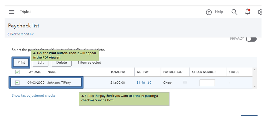Show tax adjustment checks
The height and width of the screenshot is (116, 263).
click(x=33, y=95)
